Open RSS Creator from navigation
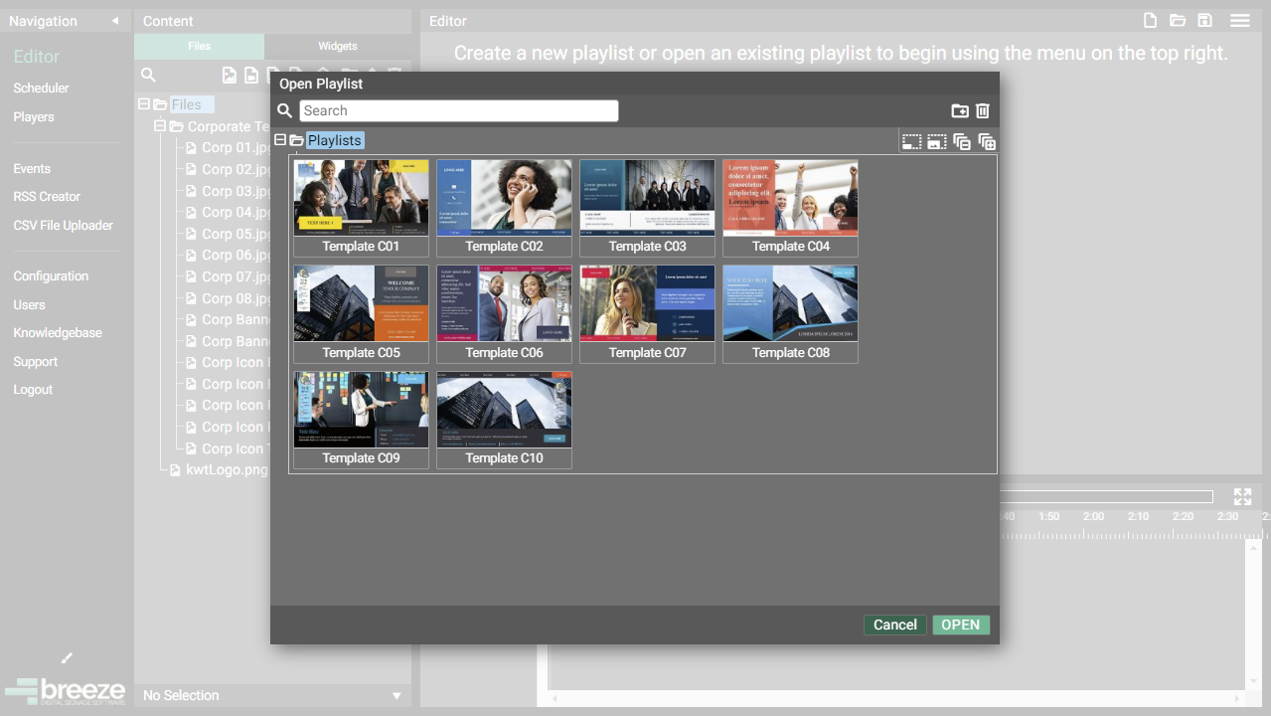 [x=47, y=197]
